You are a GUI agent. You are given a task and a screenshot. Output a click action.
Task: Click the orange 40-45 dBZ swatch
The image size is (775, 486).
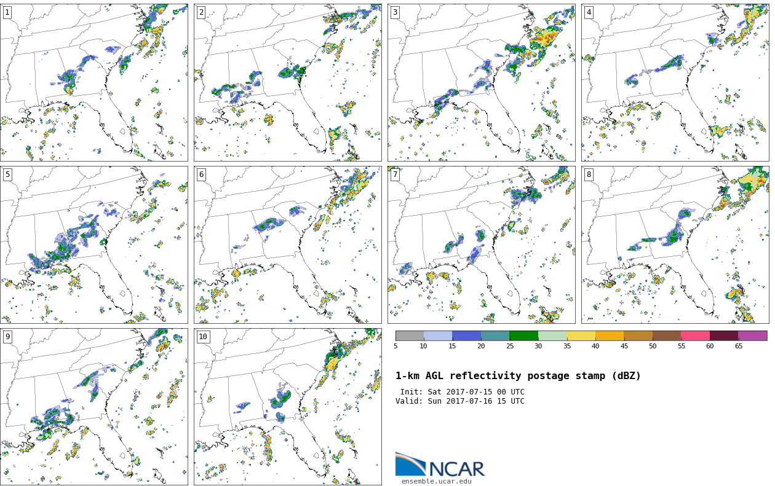(610, 335)
